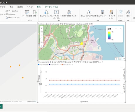Click the map visual filter icon

click(116, 59)
